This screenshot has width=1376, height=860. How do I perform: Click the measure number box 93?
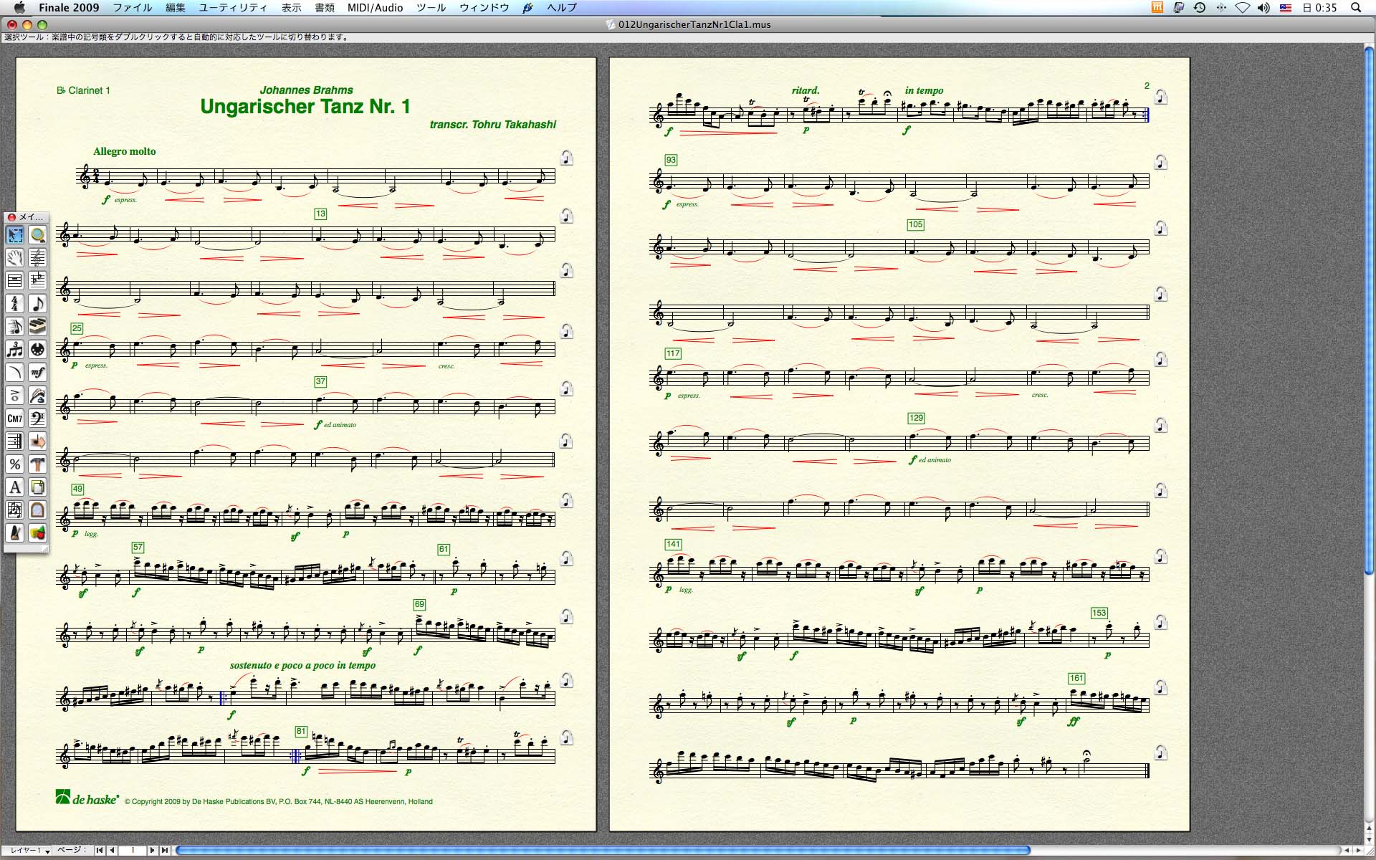[671, 160]
